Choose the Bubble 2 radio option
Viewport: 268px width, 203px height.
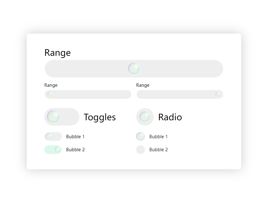click(140, 150)
